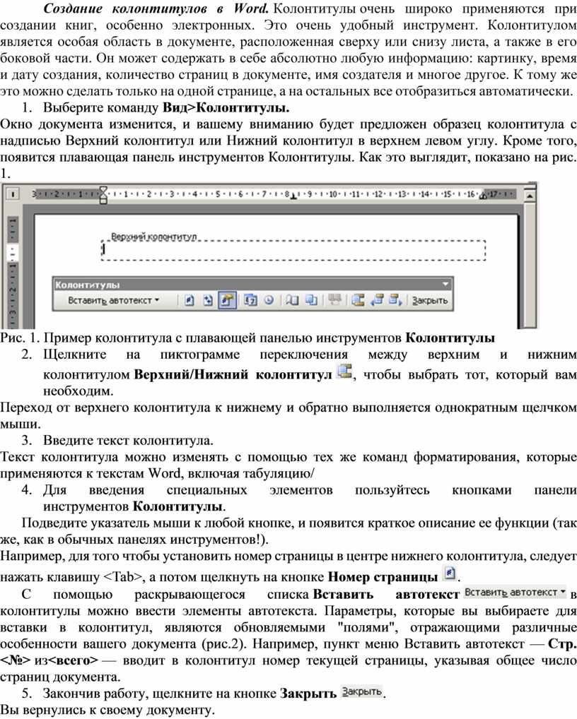Viewport: 577px width, 719px height.
Task: Open Page Setup via the book icon
Action: tap(292, 301)
